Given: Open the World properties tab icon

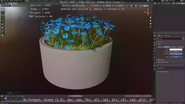Looking at the screenshot, I should (154, 54).
